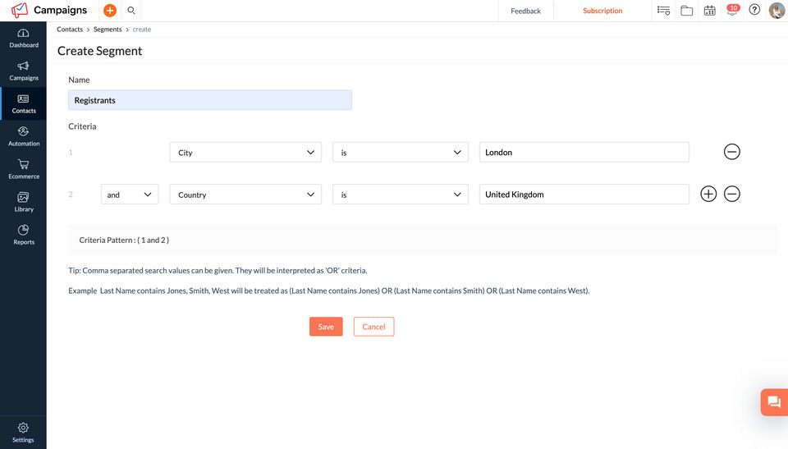Add a new criteria row with the plus icon
This screenshot has height=449, width=788.
pyautogui.click(x=708, y=195)
